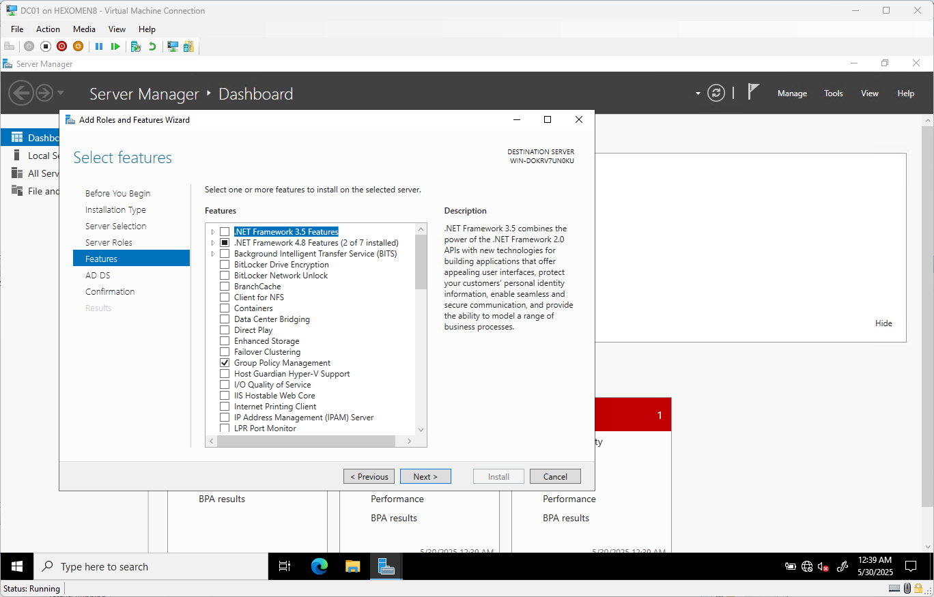Click the Server Manager refresh icon
This screenshot has height=597, width=934.
pyautogui.click(x=716, y=93)
